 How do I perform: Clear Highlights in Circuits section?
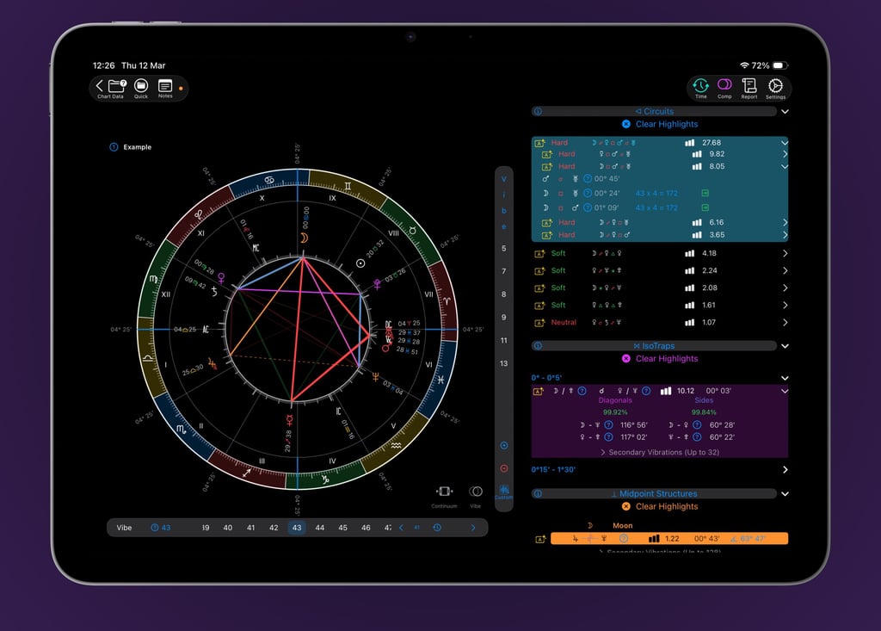(x=660, y=124)
